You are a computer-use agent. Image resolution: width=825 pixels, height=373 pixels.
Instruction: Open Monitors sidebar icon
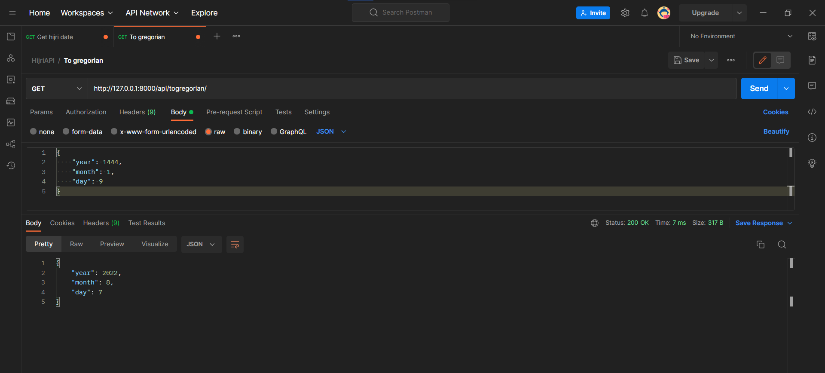pyautogui.click(x=11, y=122)
